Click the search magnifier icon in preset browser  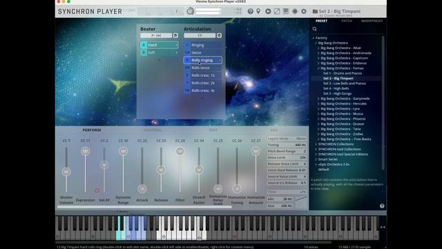[315, 29]
